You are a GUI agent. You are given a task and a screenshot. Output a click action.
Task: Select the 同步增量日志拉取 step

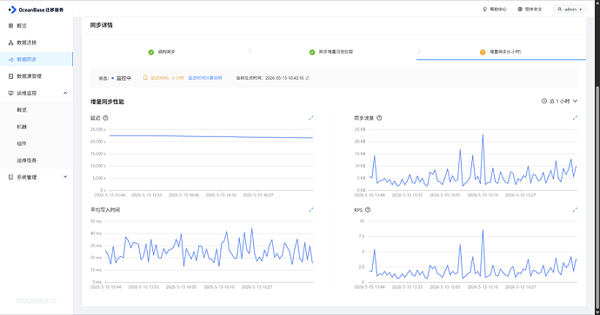click(336, 51)
